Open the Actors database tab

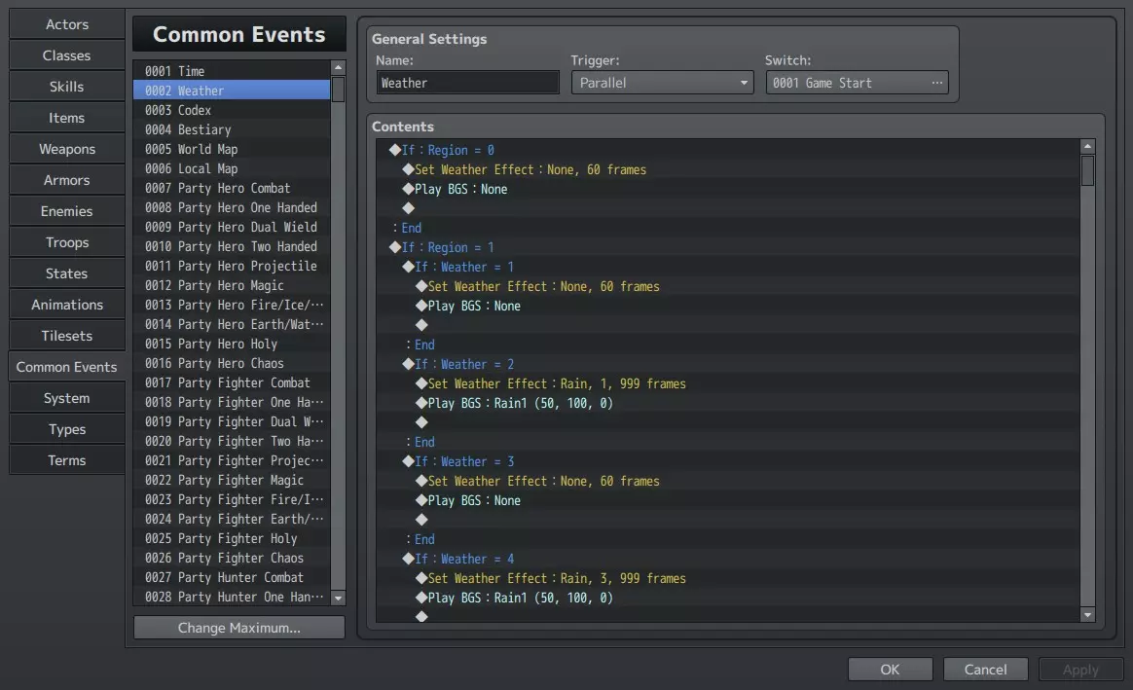[66, 23]
